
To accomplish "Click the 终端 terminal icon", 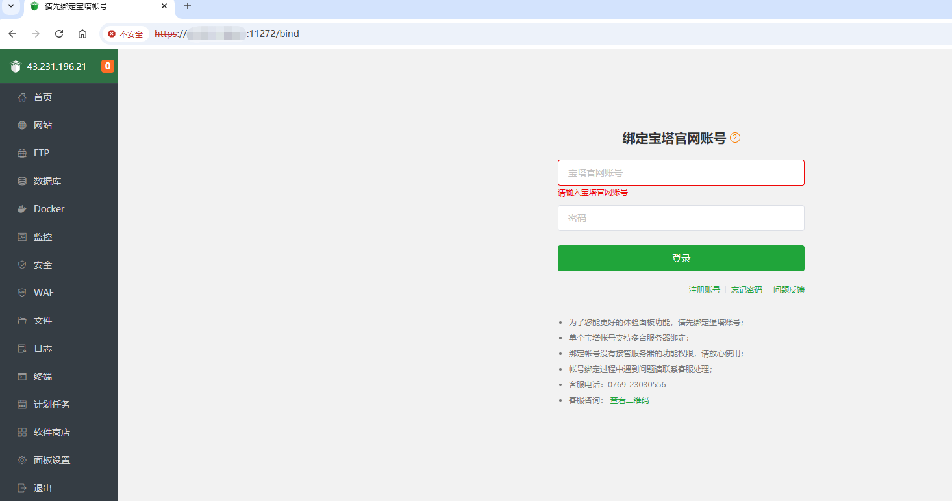I will tap(22, 376).
